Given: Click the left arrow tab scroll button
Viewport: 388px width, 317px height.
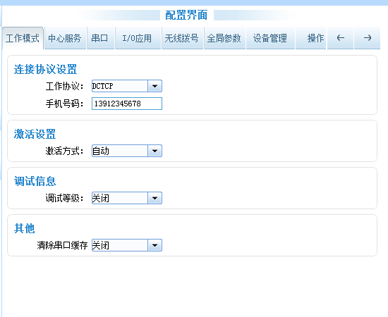Looking at the screenshot, I should click(x=340, y=38).
